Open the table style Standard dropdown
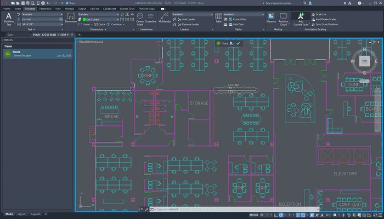Viewport: 384px width, 219px height. (x=241, y=14)
